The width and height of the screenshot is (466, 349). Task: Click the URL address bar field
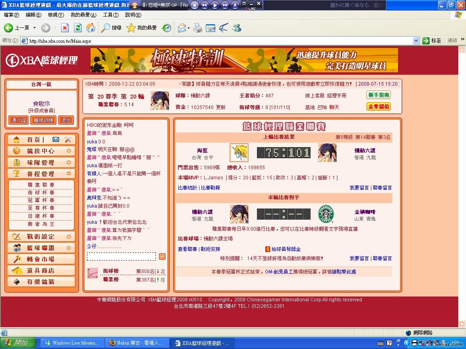tap(220, 41)
